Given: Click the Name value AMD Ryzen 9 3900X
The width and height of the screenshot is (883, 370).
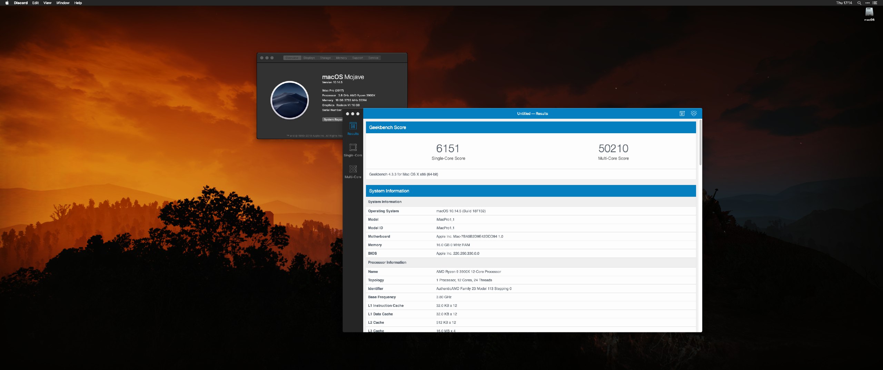Looking at the screenshot, I should point(468,272).
